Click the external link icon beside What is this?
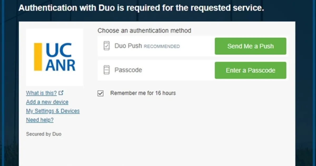 coord(61,93)
